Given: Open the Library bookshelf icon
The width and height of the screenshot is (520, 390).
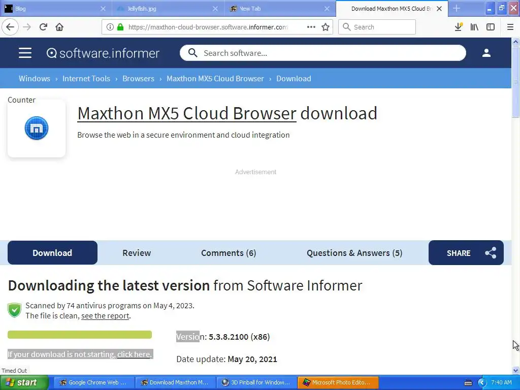Looking at the screenshot, I should [474, 27].
